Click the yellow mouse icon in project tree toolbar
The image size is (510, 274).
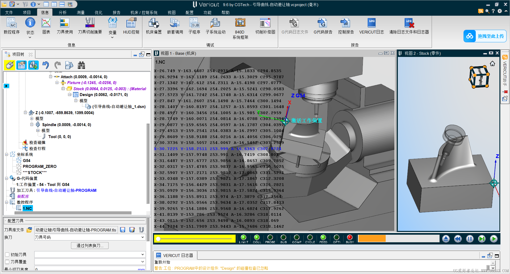(x=10, y=65)
